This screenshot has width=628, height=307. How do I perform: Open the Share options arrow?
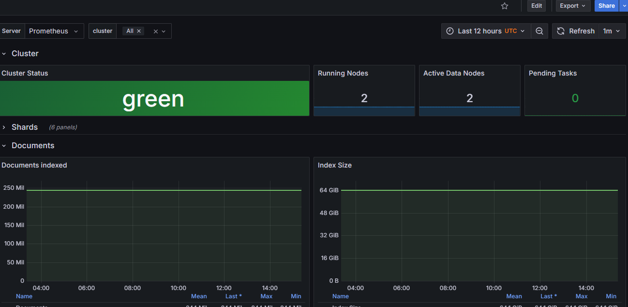[x=623, y=6]
